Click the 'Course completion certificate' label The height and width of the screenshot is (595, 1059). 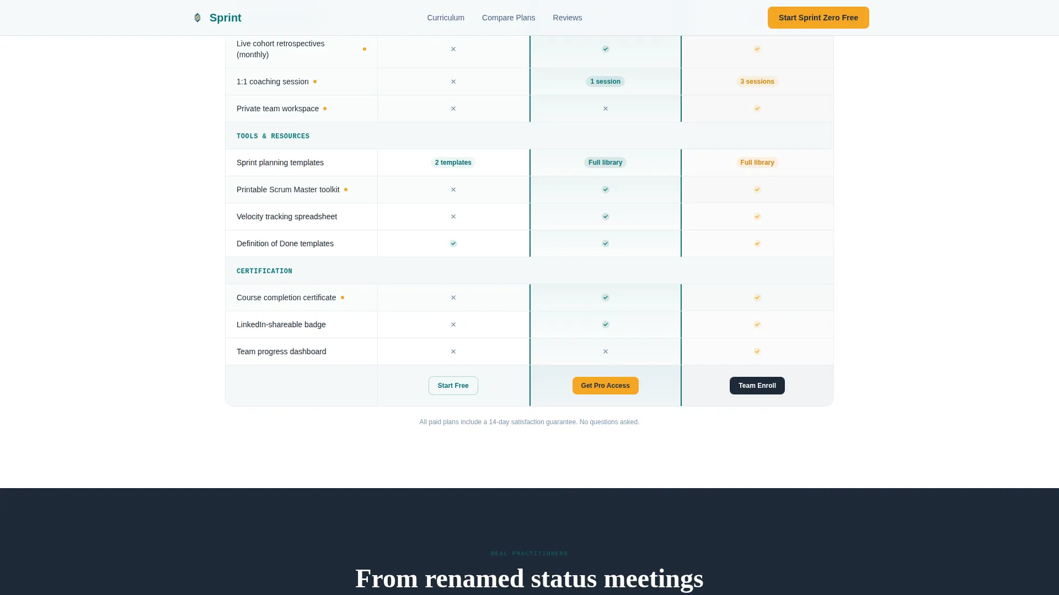[x=286, y=297]
